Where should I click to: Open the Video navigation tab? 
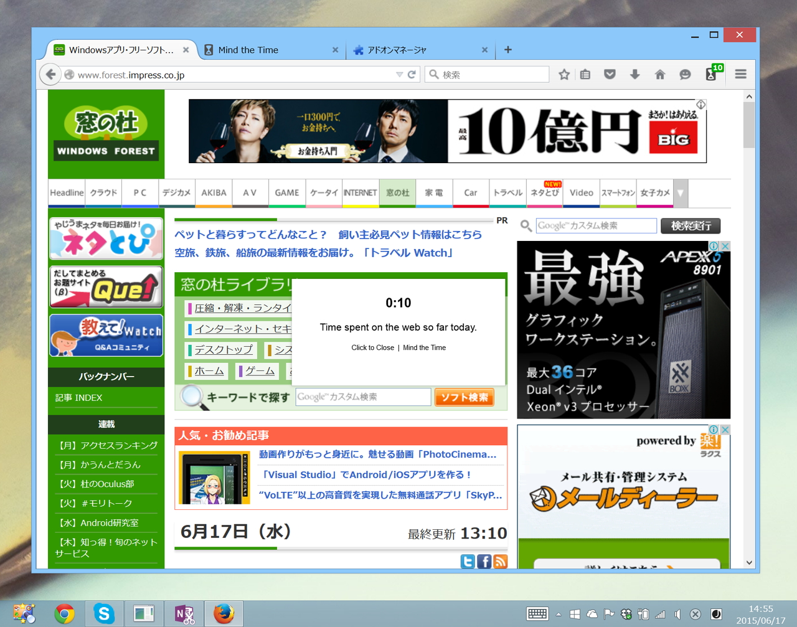pos(582,193)
